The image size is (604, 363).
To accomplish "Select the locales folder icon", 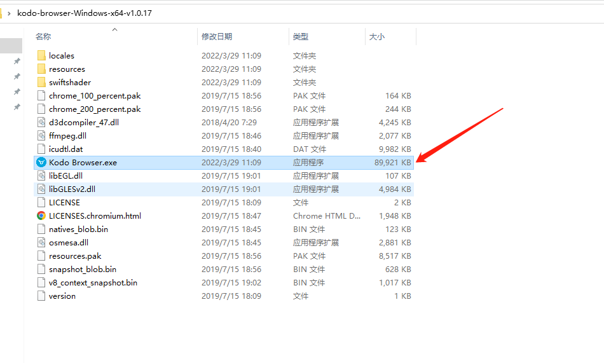I will 41,55.
